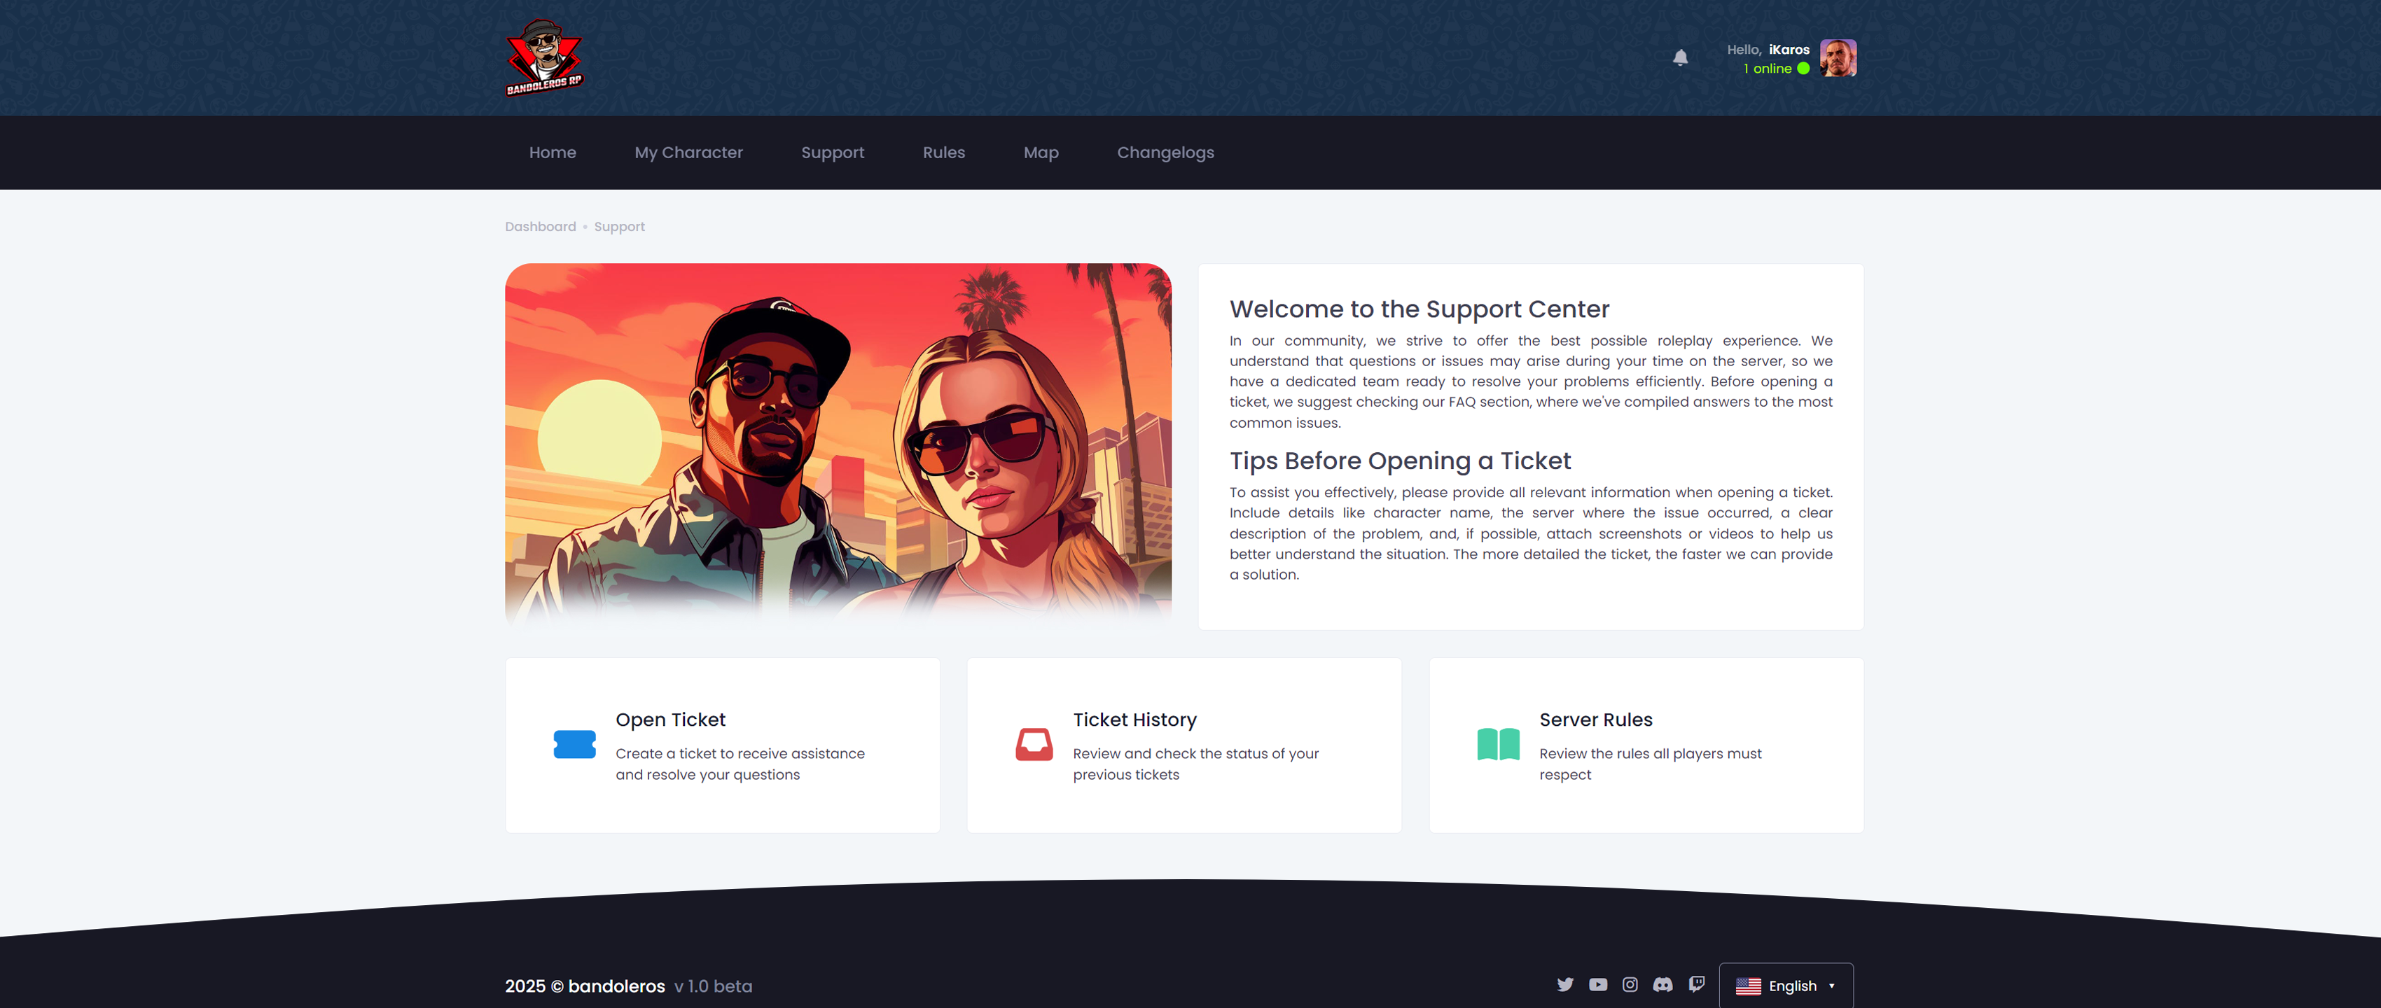This screenshot has height=1008, width=2381.
Task: Open the Instagram link in the footer
Action: [1630, 984]
